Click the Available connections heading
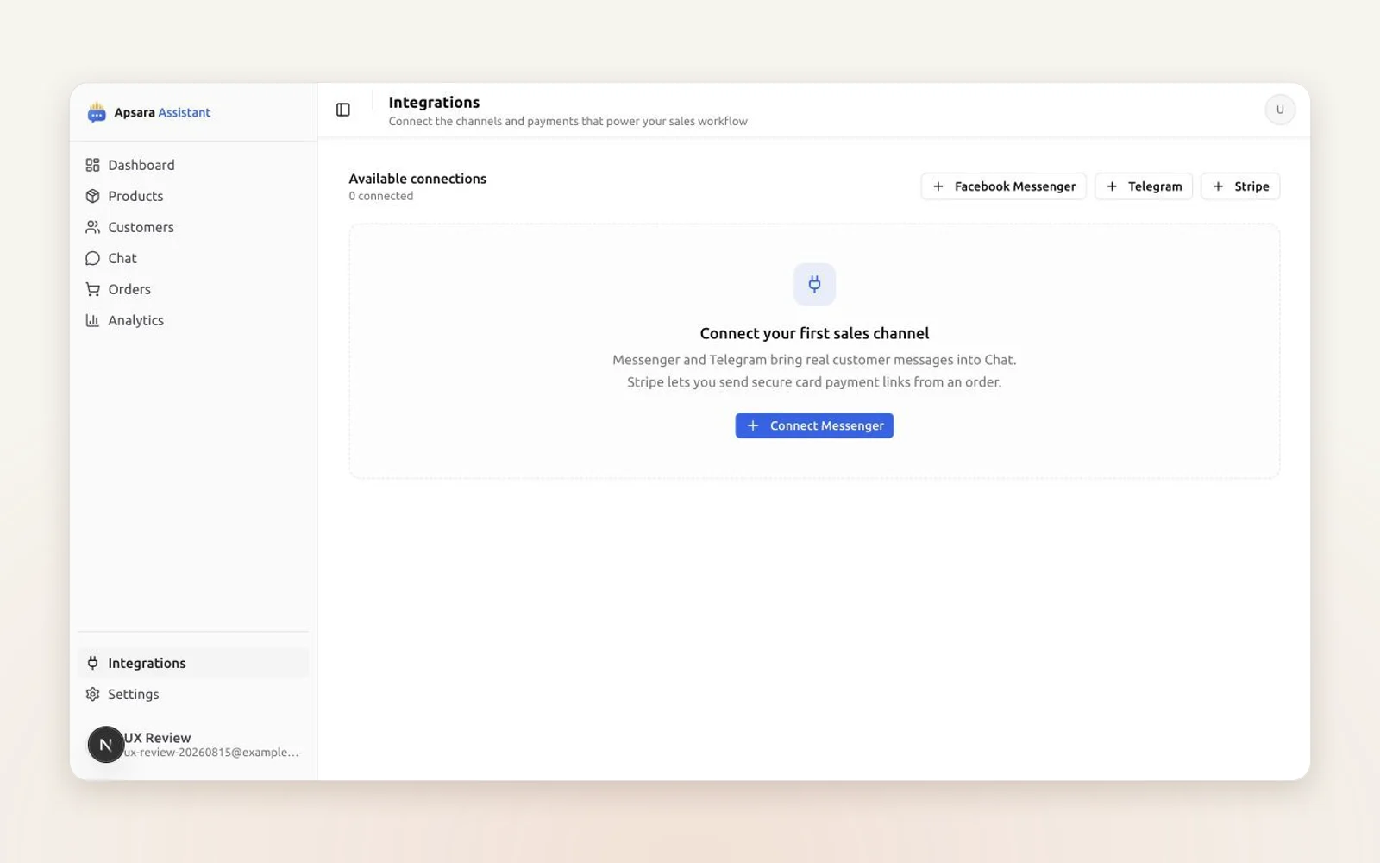Viewport: 1380px width, 863px height. point(417,179)
